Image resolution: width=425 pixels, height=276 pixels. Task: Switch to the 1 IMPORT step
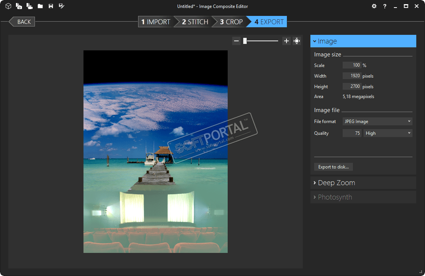click(156, 22)
